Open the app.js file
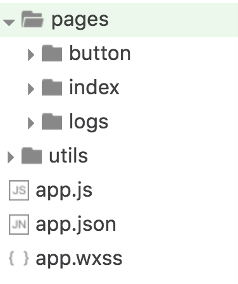The width and height of the screenshot is (238, 284). 64,191
